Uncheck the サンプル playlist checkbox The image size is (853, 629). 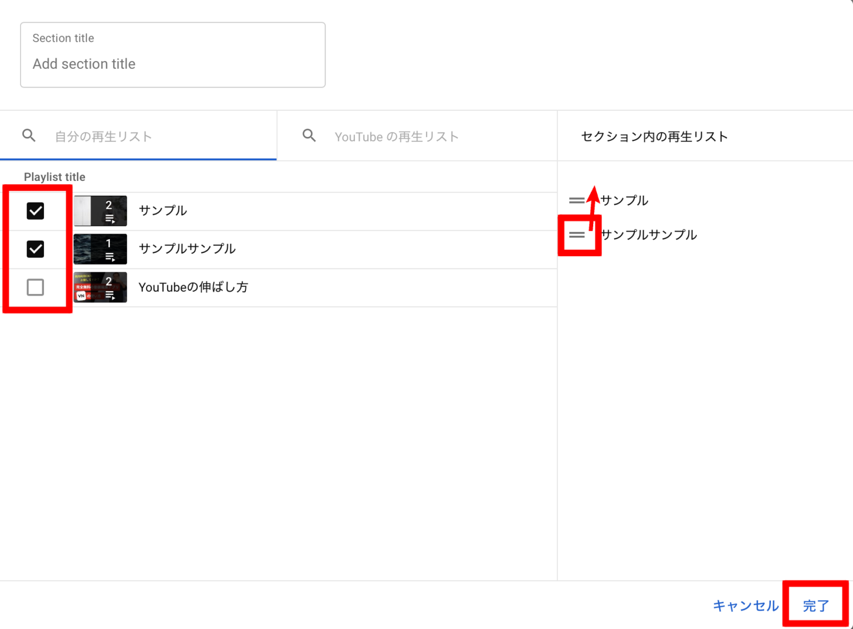click(x=36, y=211)
